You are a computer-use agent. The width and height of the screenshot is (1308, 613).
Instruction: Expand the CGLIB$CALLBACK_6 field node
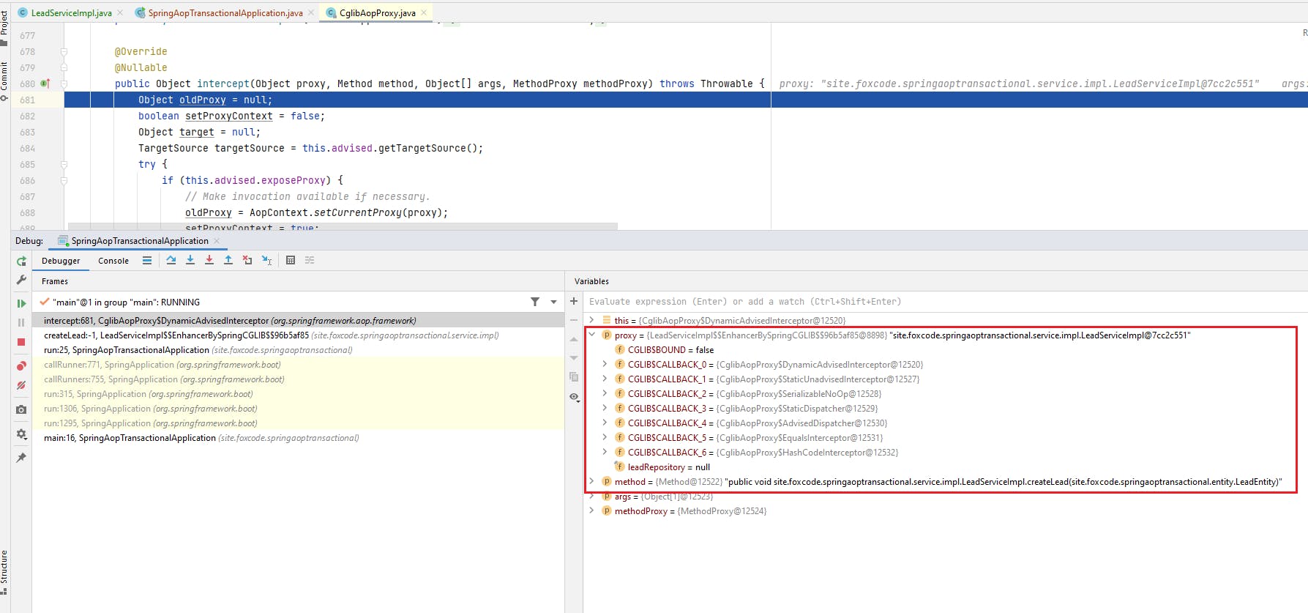tap(605, 452)
